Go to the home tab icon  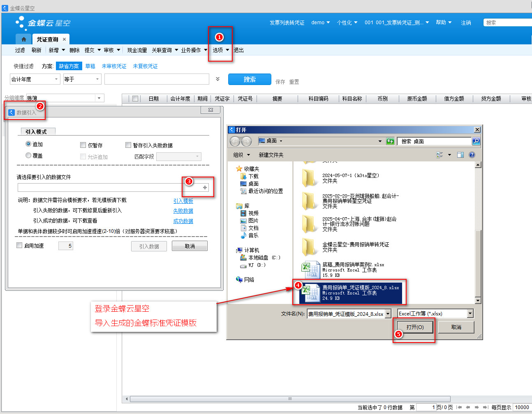pyautogui.click(x=24, y=39)
